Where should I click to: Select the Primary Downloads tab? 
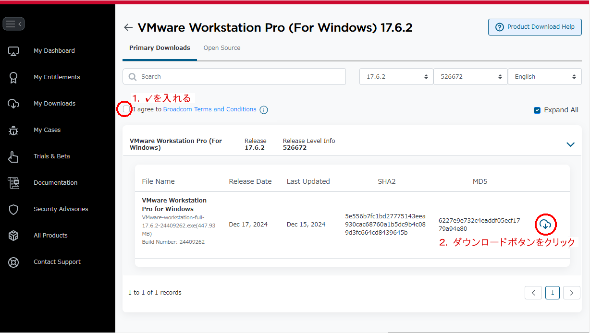point(160,48)
